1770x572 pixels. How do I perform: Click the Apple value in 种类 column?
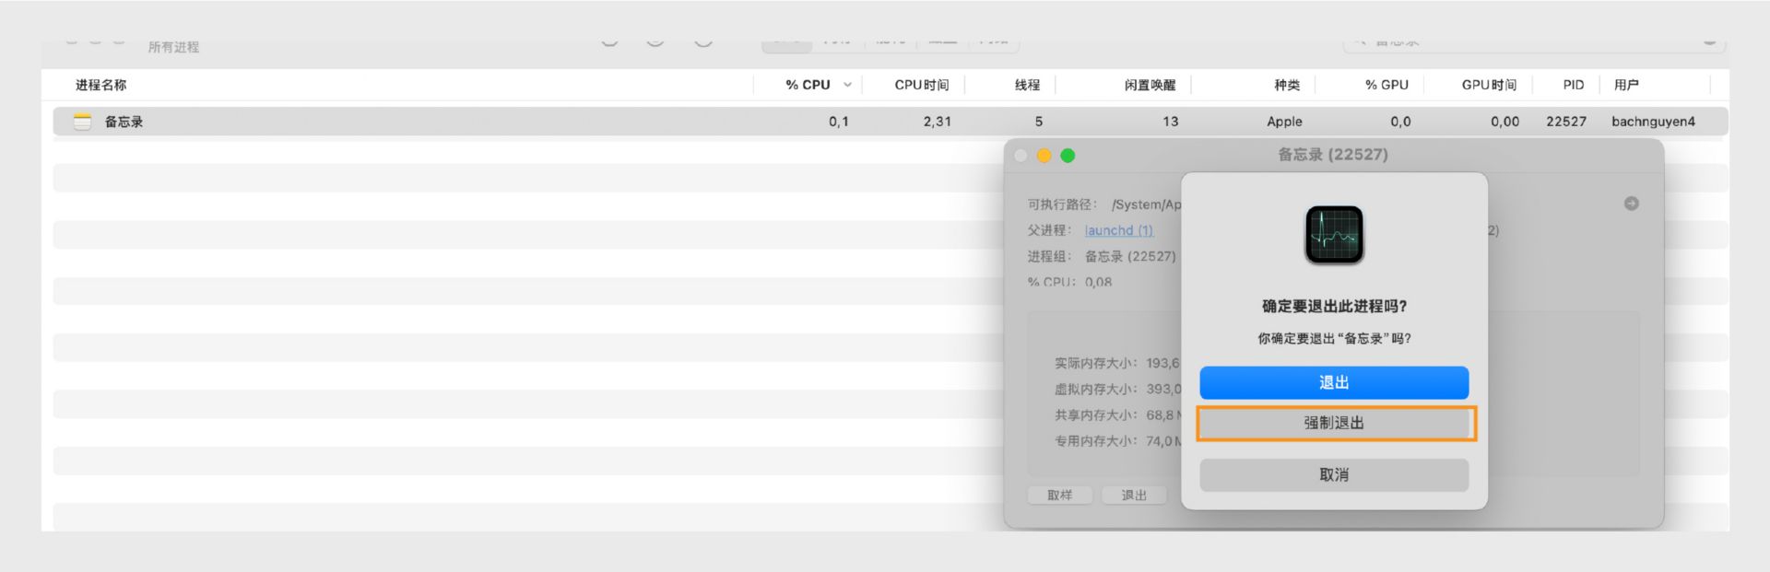point(1284,122)
